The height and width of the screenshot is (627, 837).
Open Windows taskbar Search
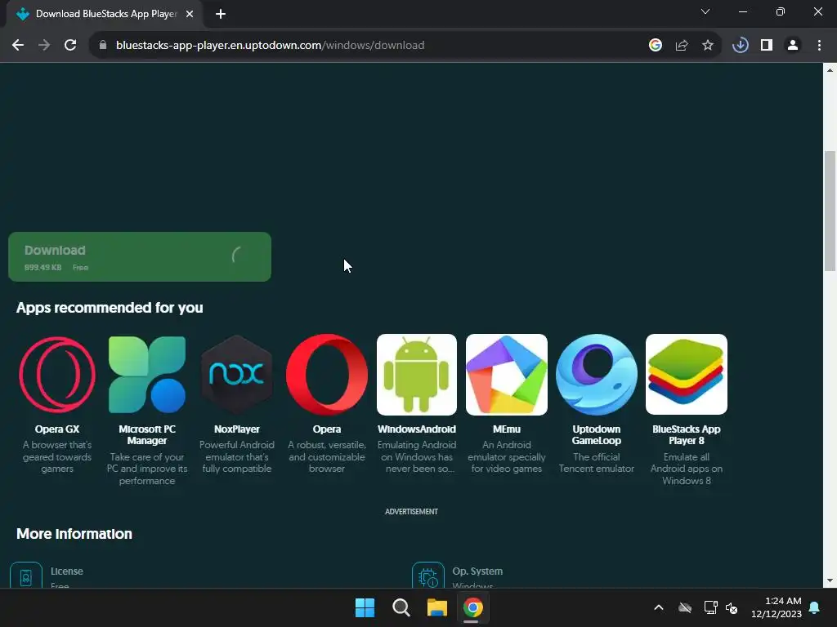401,607
